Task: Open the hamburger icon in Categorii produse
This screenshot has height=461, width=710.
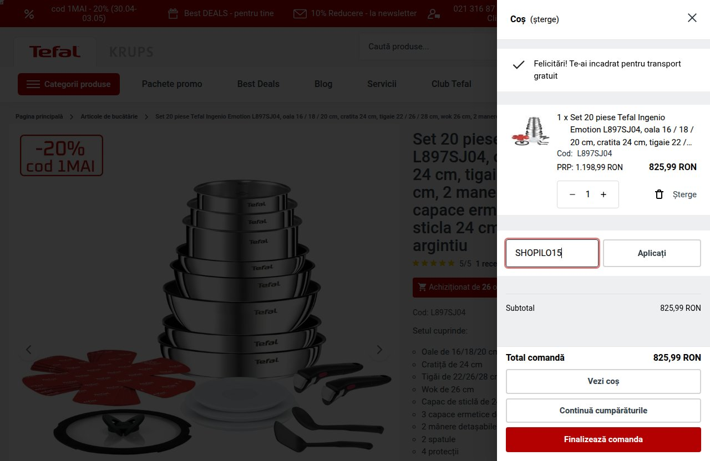Action: [x=33, y=84]
